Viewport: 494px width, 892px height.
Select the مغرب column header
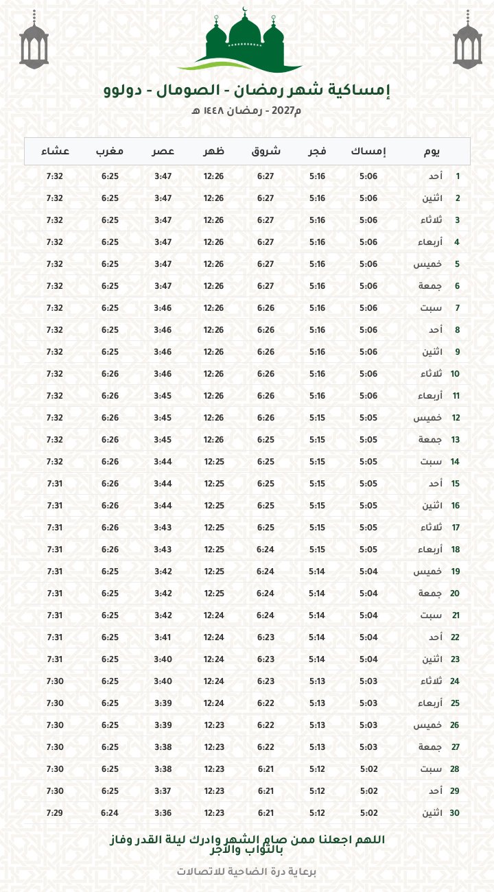(x=110, y=151)
